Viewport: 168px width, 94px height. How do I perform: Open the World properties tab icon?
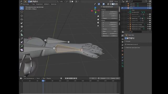click(x=123, y=51)
